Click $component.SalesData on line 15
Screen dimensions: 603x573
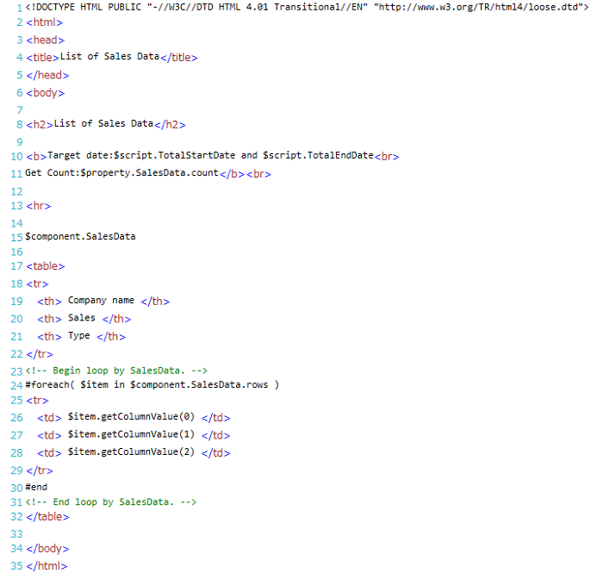point(80,236)
